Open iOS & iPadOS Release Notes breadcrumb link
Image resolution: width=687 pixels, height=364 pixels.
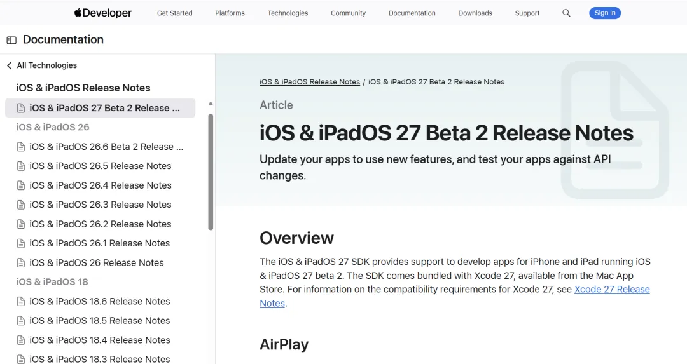coord(309,82)
